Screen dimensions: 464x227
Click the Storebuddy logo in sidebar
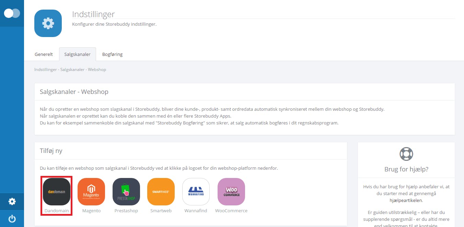(x=12, y=13)
